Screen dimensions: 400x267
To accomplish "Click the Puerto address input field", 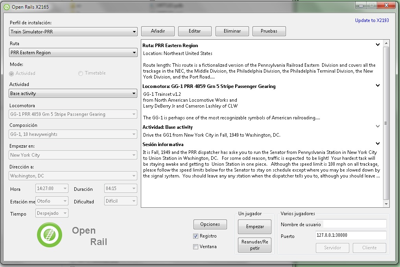I will point(351,236).
